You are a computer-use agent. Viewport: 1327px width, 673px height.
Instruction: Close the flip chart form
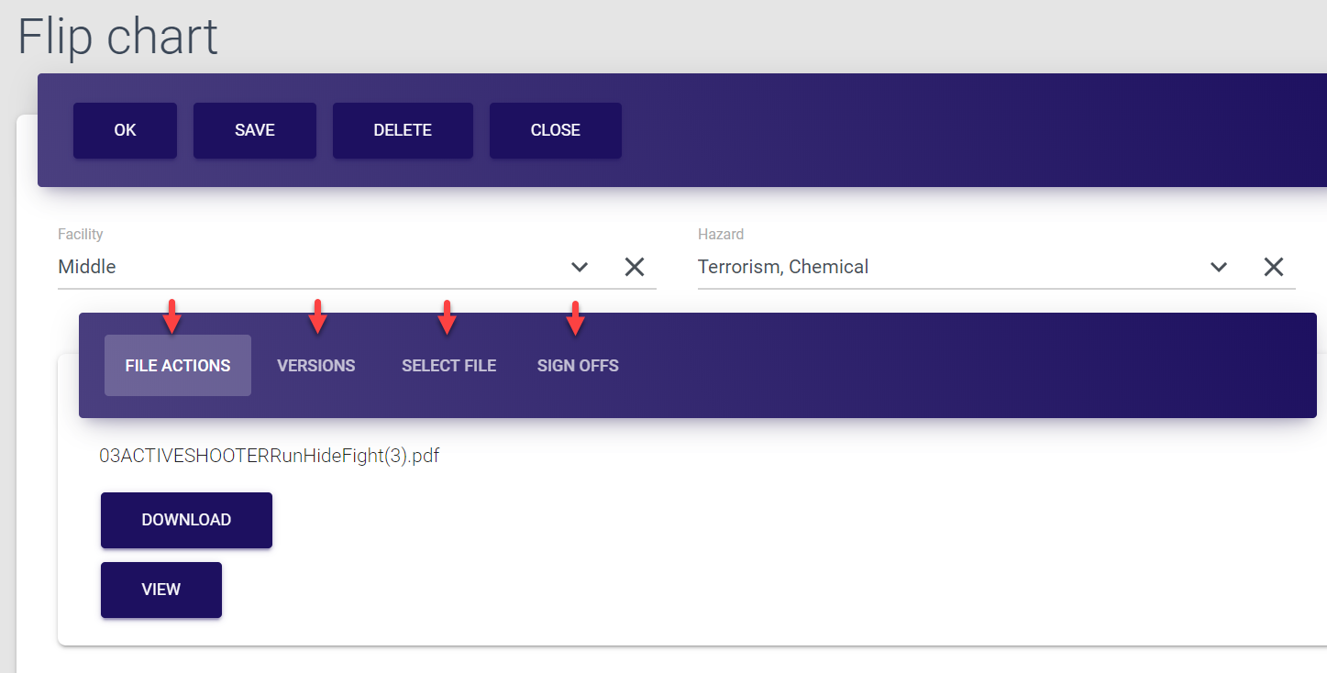point(556,130)
